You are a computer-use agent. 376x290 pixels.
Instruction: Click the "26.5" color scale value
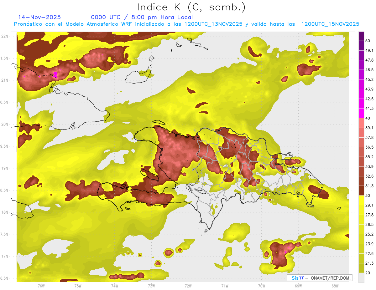click(369, 225)
